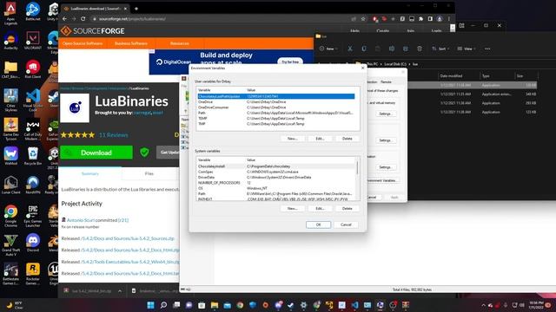
Task: Click the Copy icon in File Explorer toolbar
Action: [364, 49]
